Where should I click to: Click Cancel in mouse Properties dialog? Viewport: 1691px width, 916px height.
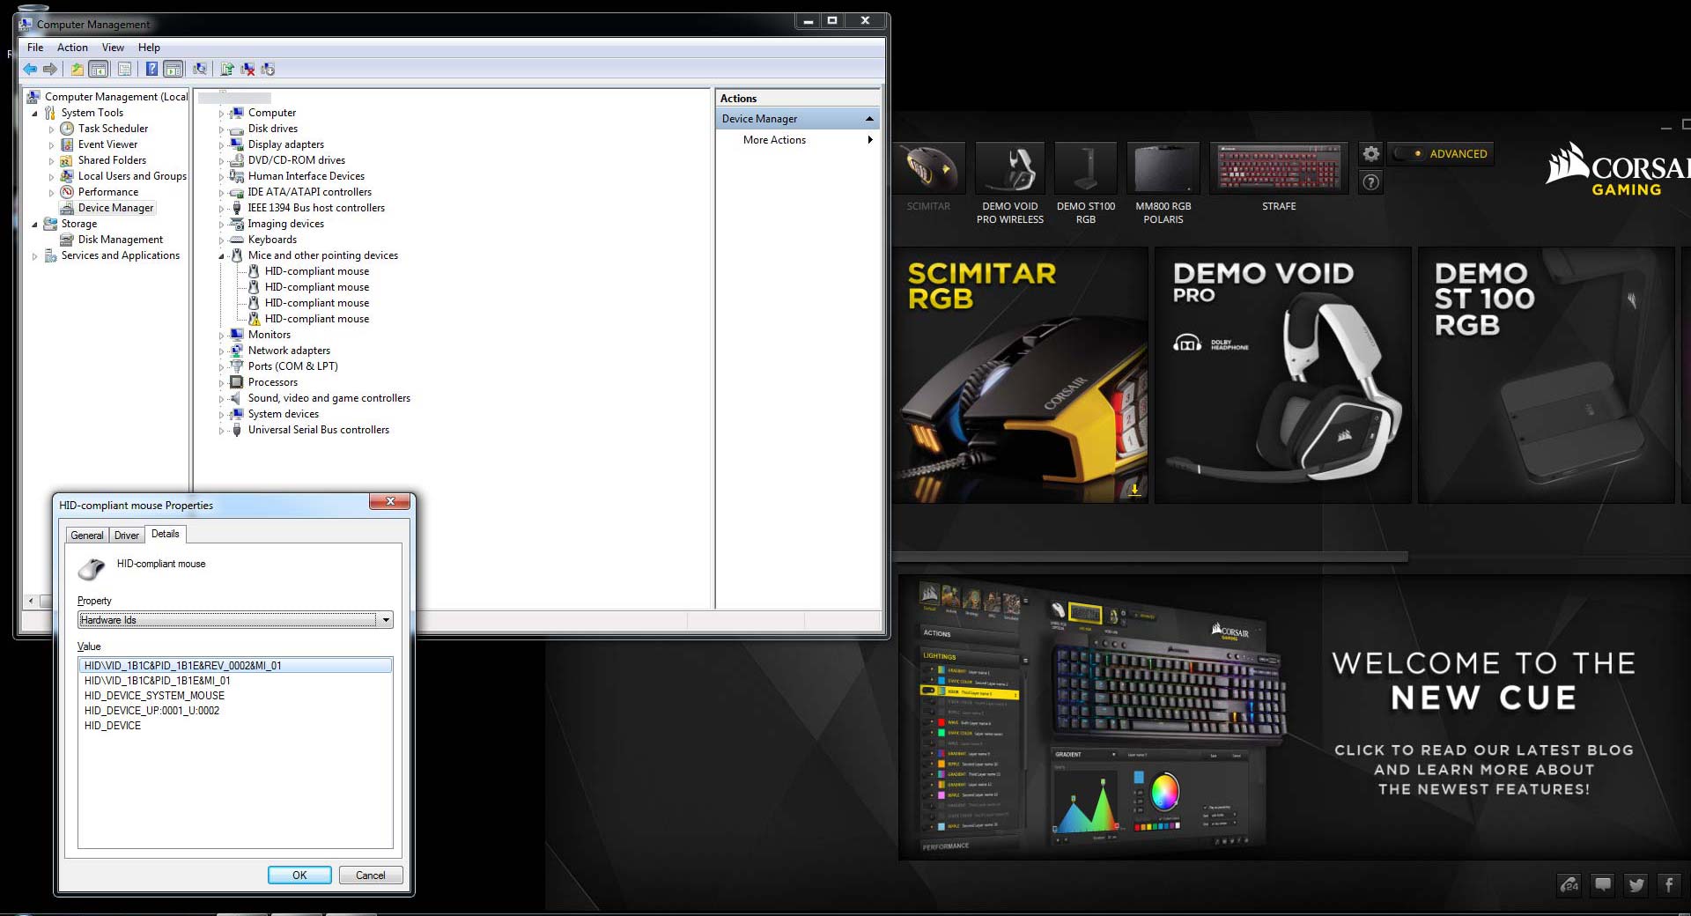[370, 875]
